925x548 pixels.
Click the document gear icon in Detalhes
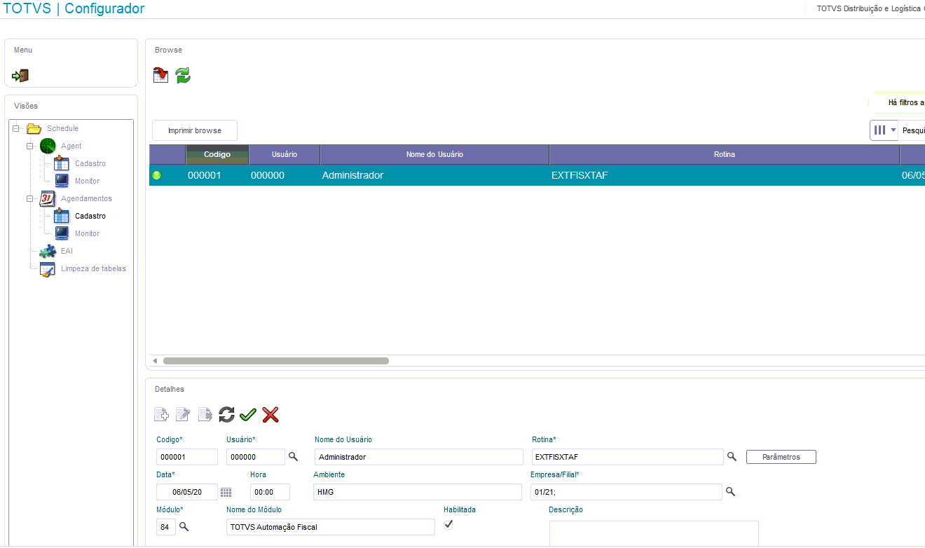tap(205, 415)
